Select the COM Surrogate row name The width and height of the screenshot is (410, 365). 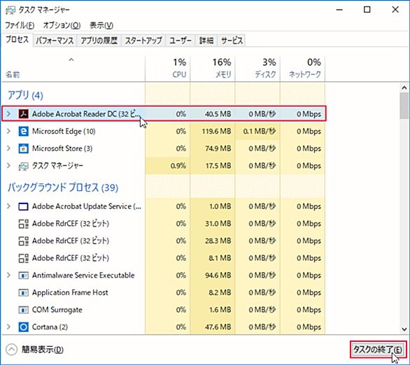(57, 310)
